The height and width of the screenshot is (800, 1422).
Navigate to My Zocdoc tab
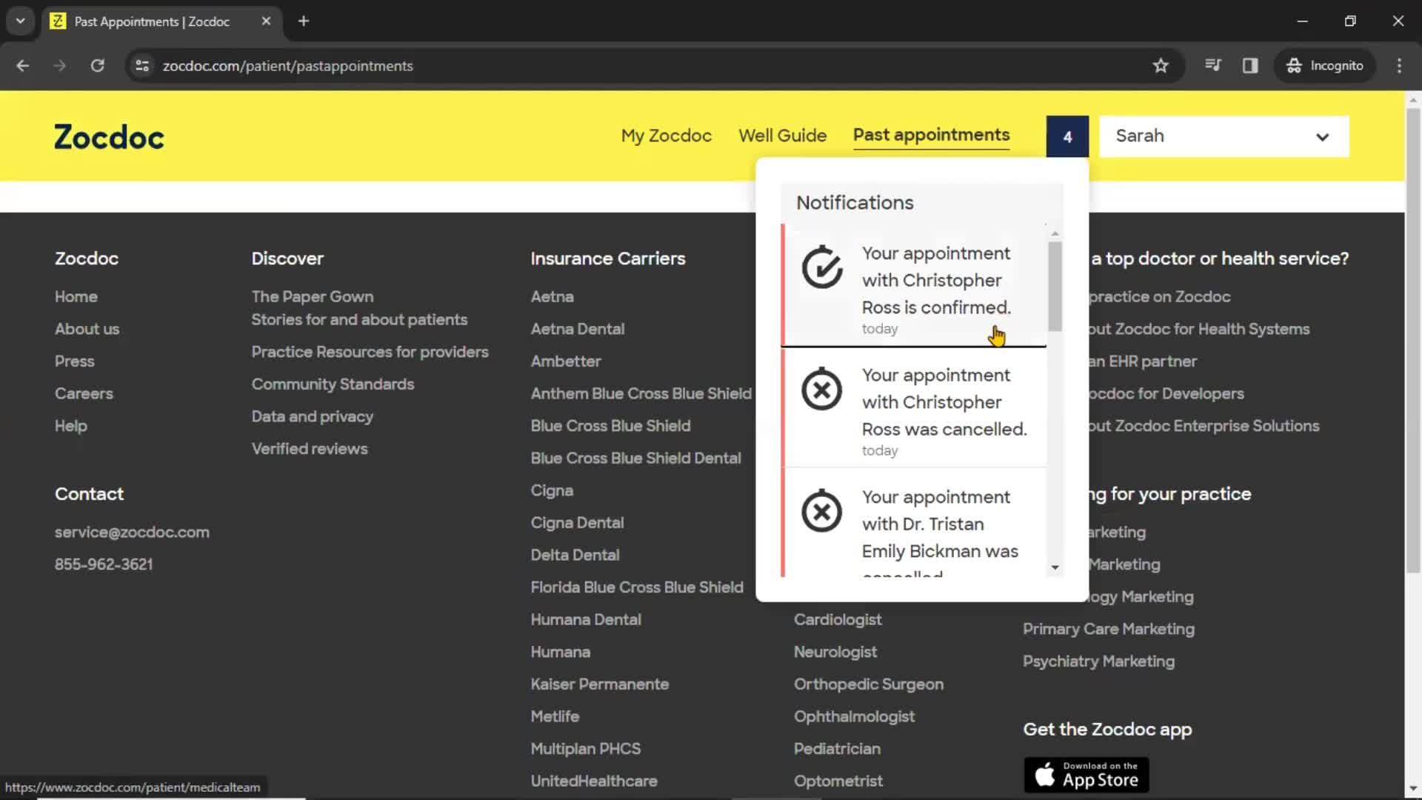pyautogui.click(x=666, y=135)
